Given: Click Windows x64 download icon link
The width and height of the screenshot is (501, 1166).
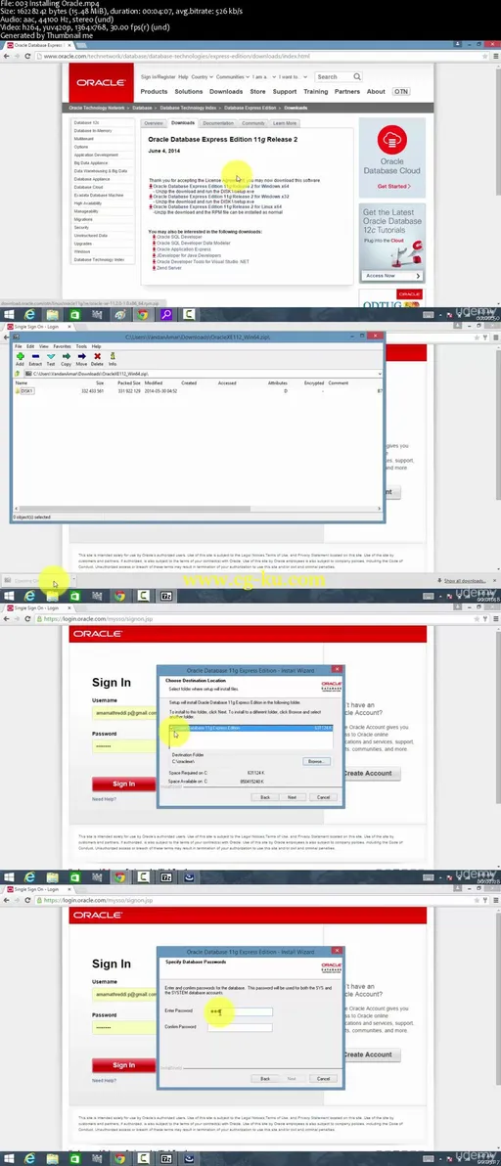Looking at the screenshot, I should point(151,185).
